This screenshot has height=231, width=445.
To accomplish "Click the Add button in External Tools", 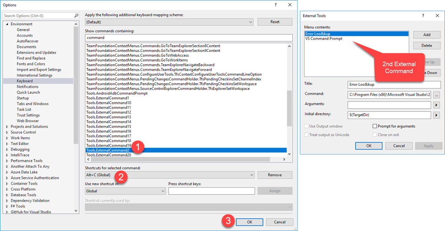I will 426,35.
